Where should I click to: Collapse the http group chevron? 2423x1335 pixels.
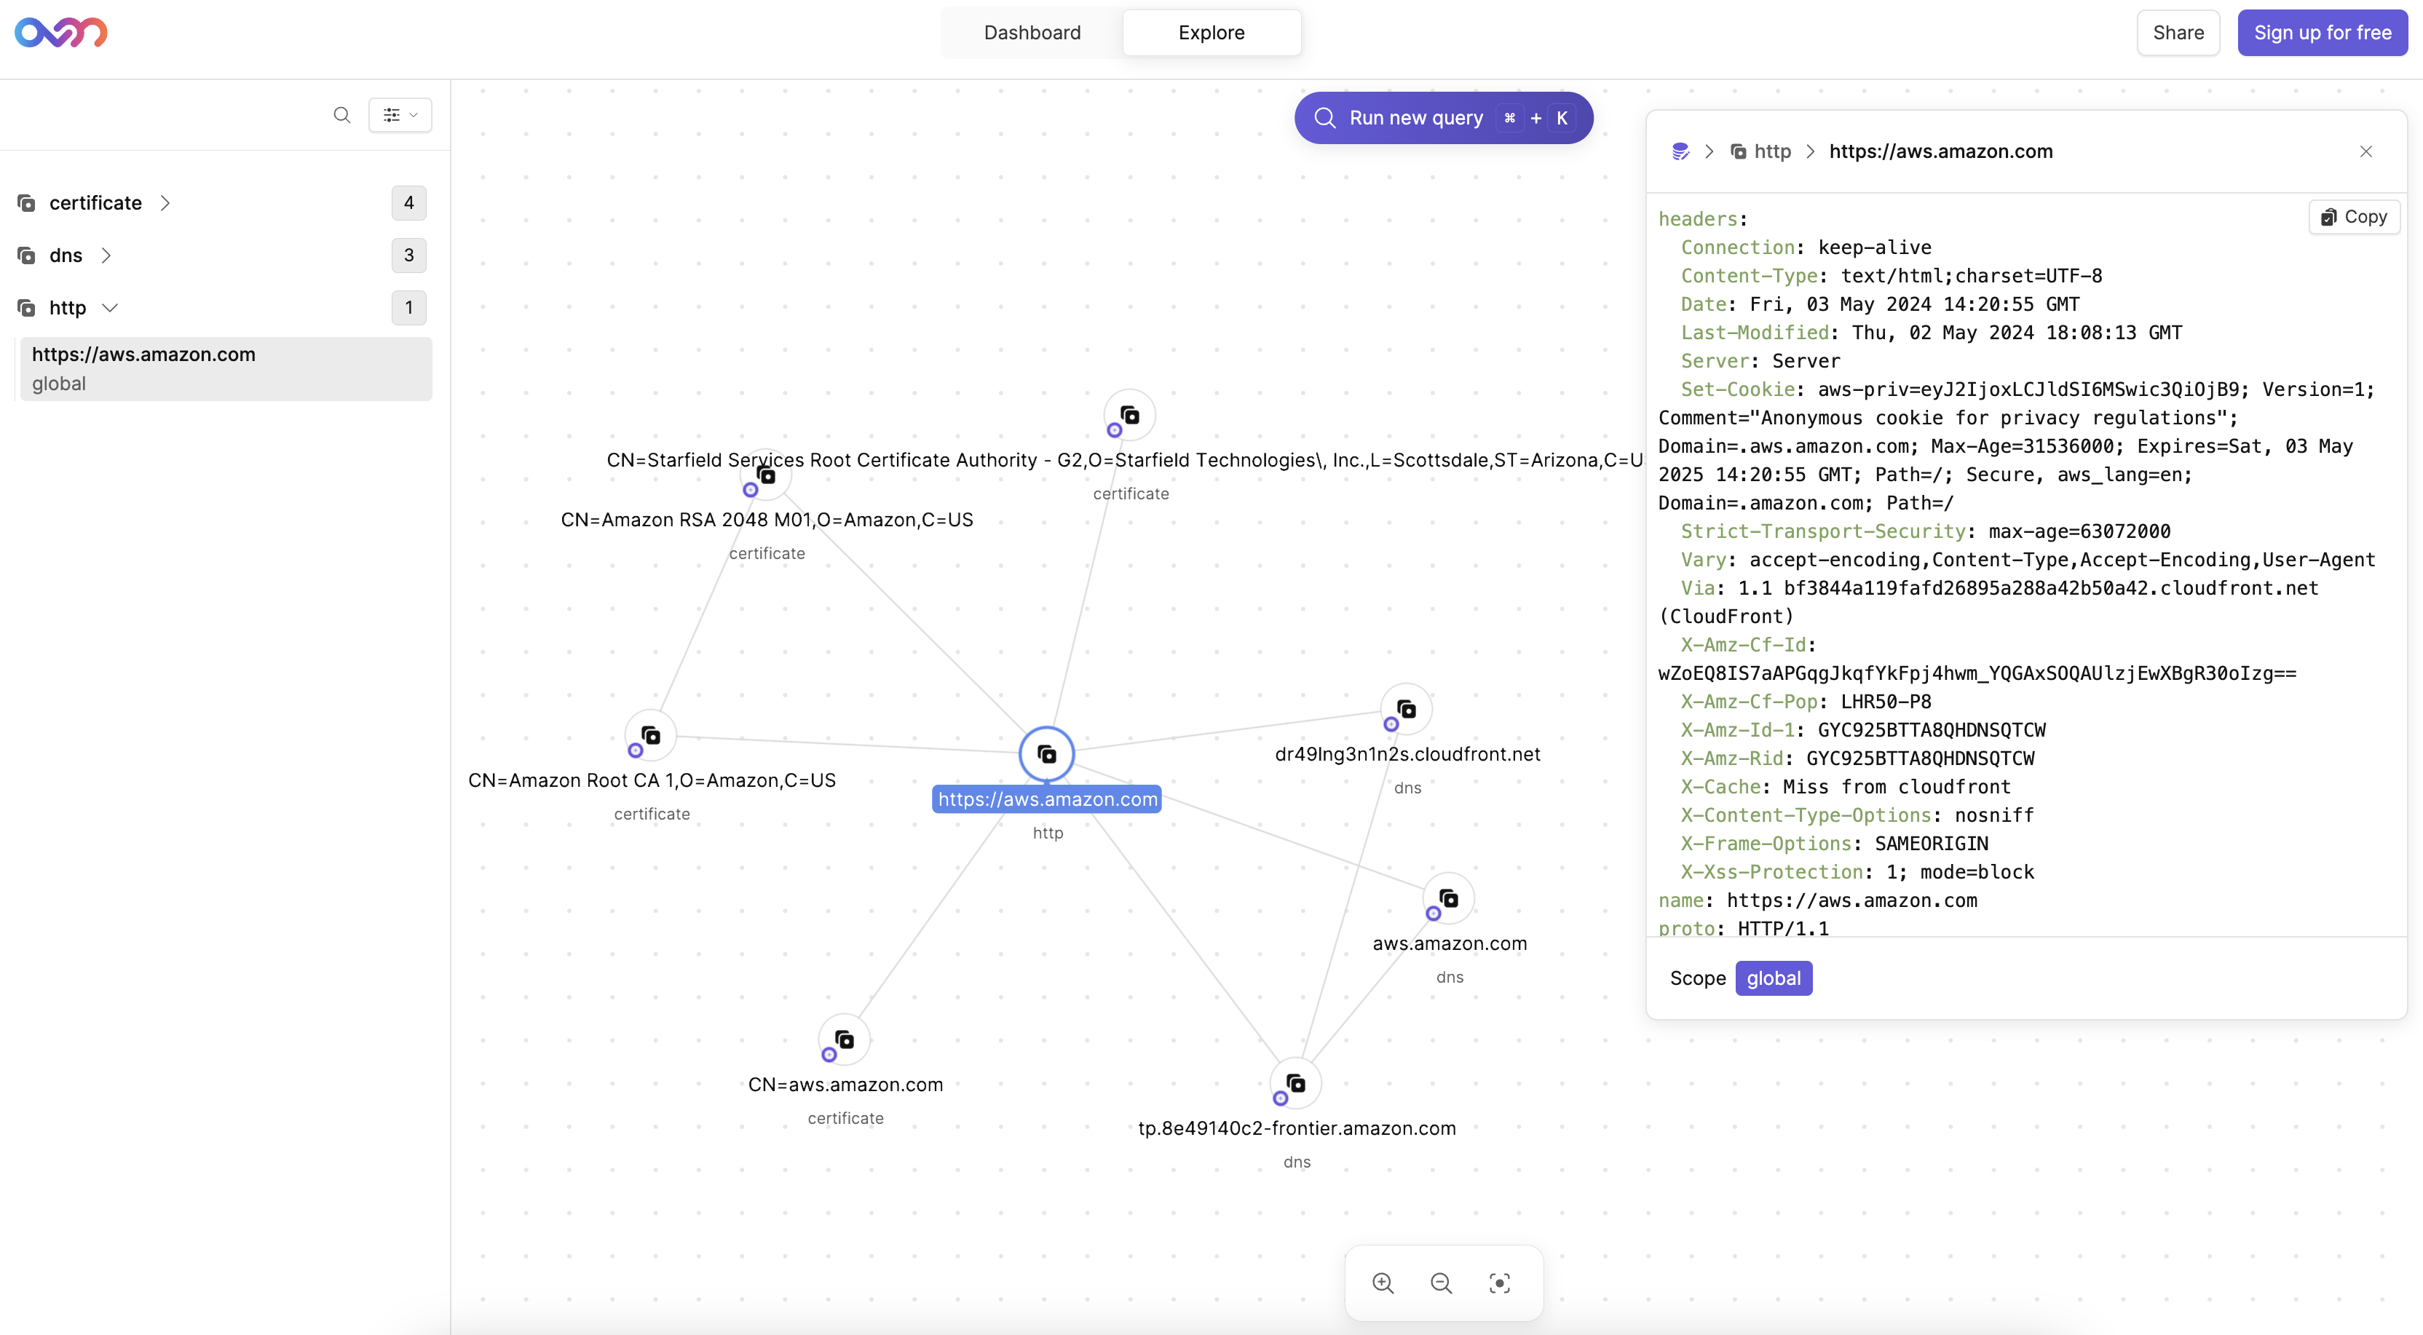tap(109, 309)
